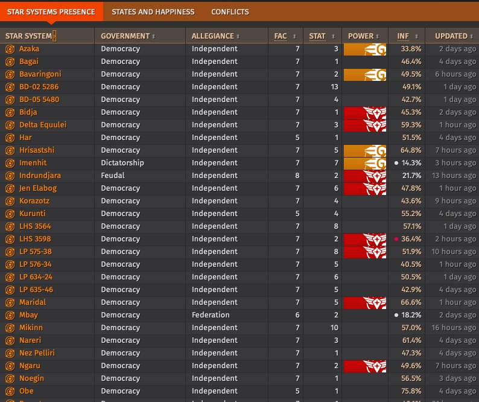Sort table by Allegiance column
Image resolution: width=479 pixels, height=402 pixels.
click(x=216, y=36)
